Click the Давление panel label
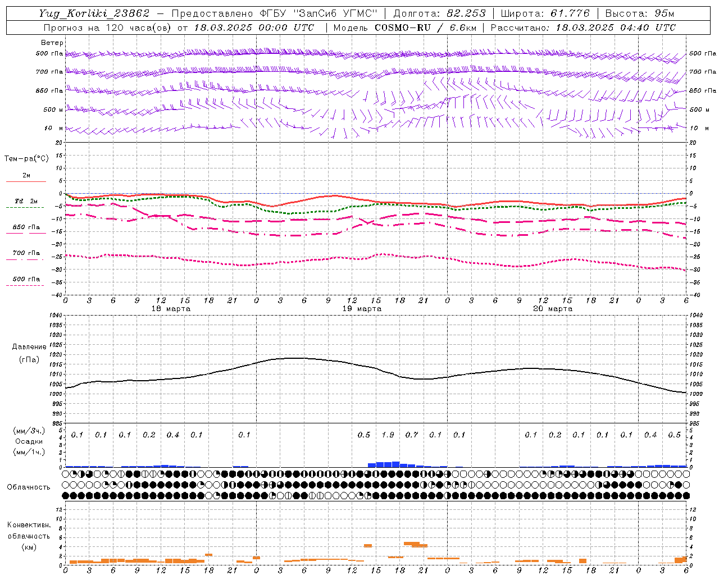Viewport: 719px width, 575px height. (x=29, y=347)
